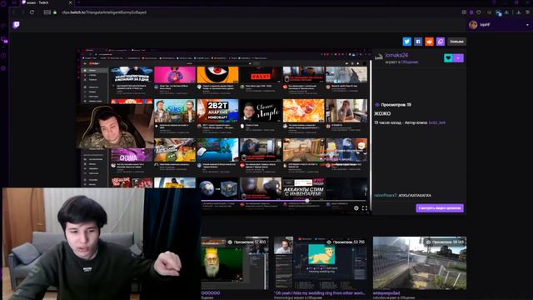Image resolution: width=533 pixels, height=300 pixels.
Task: Copy clip link with purple link icon
Action: (441, 42)
